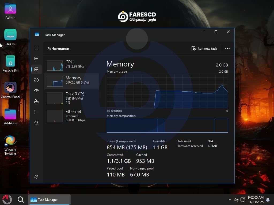Open the Users page icon in sidebar
The image size is (274, 205).
(36, 101)
